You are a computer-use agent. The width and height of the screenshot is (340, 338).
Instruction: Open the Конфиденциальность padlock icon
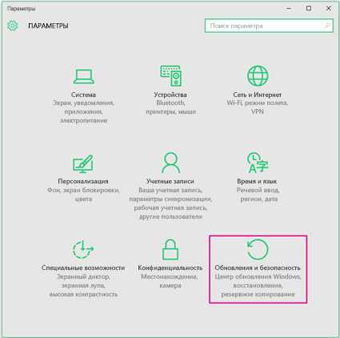[x=170, y=249]
